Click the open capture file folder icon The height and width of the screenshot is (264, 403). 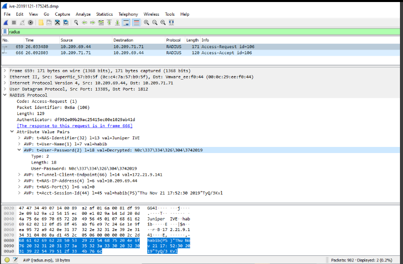click(42, 23)
